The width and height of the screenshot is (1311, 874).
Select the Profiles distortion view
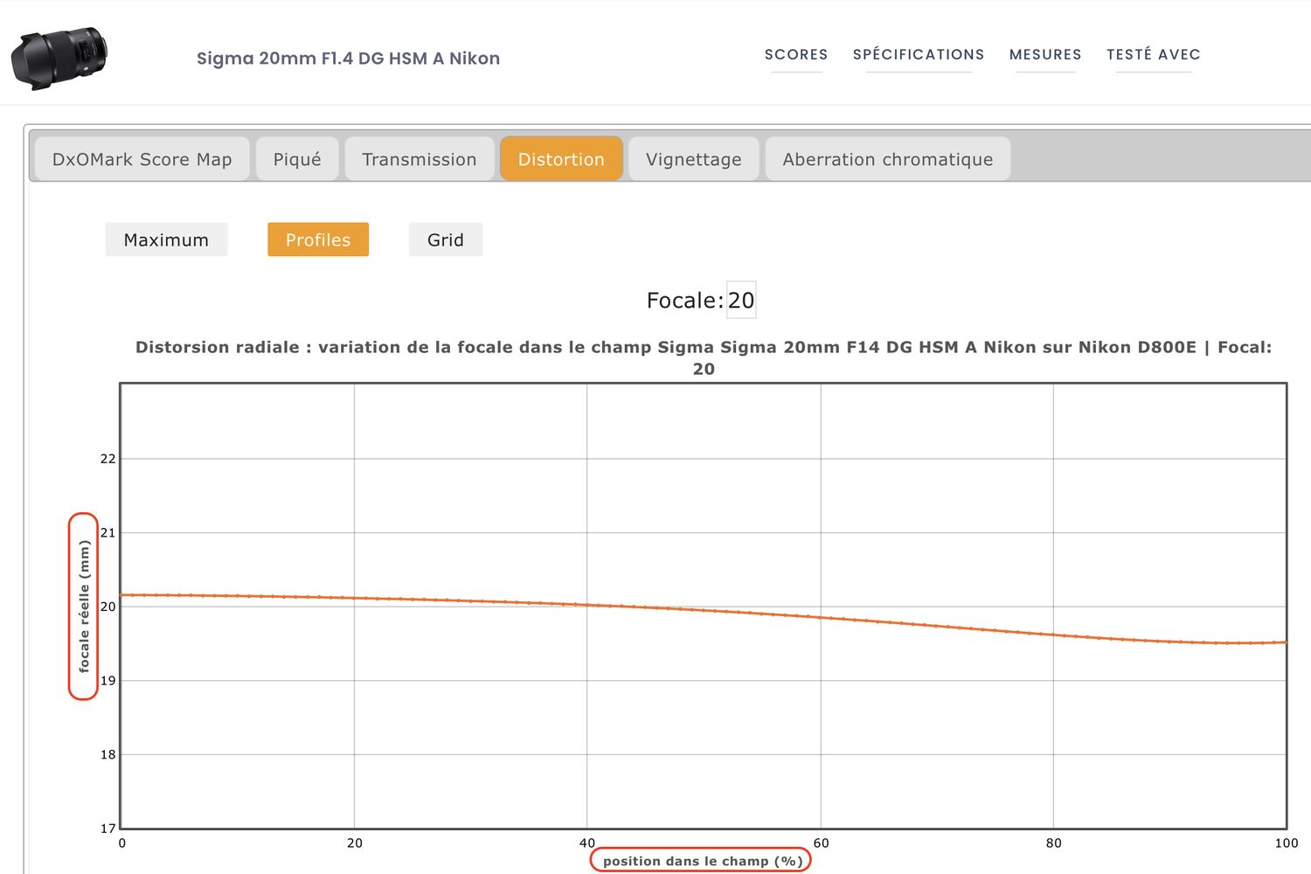[318, 239]
